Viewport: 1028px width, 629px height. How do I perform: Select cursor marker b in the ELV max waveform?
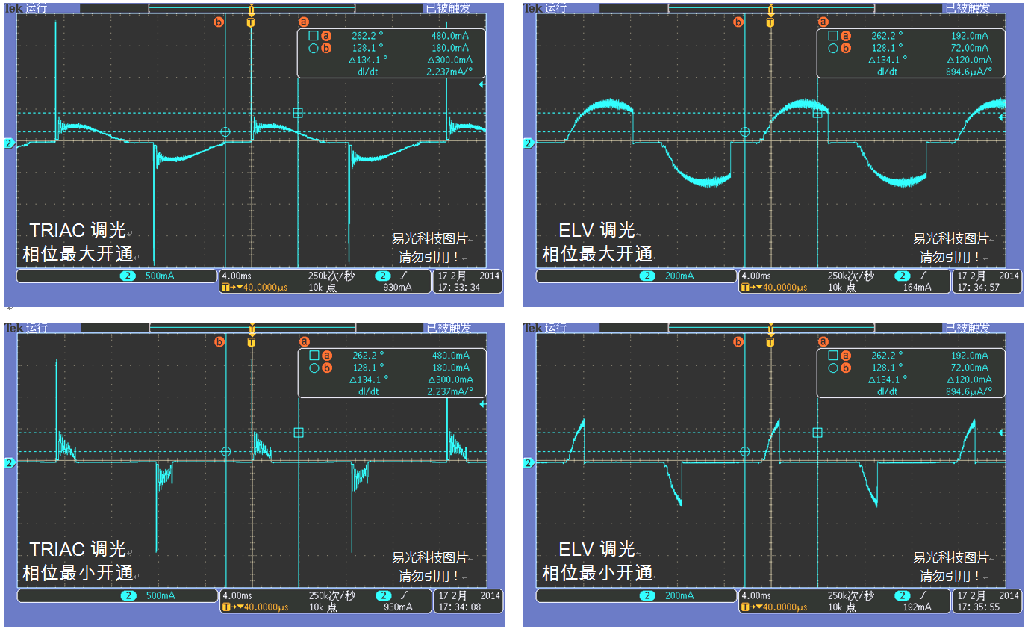738,22
